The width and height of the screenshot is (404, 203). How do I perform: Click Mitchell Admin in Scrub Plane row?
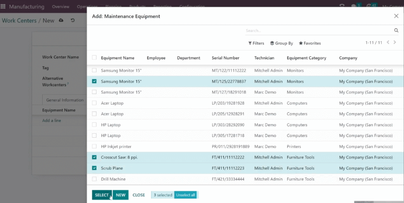tap(268, 168)
